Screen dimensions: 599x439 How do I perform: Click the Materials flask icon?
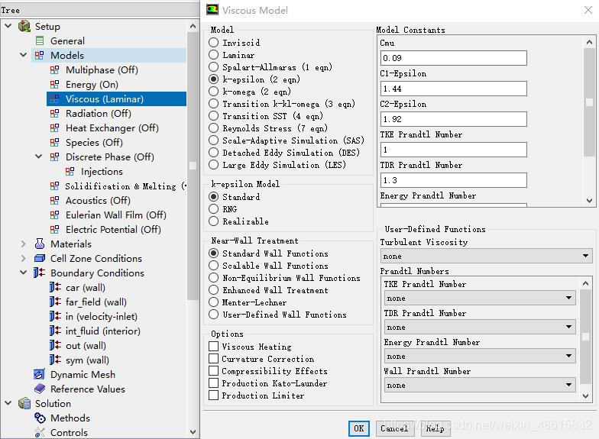(40, 244)
